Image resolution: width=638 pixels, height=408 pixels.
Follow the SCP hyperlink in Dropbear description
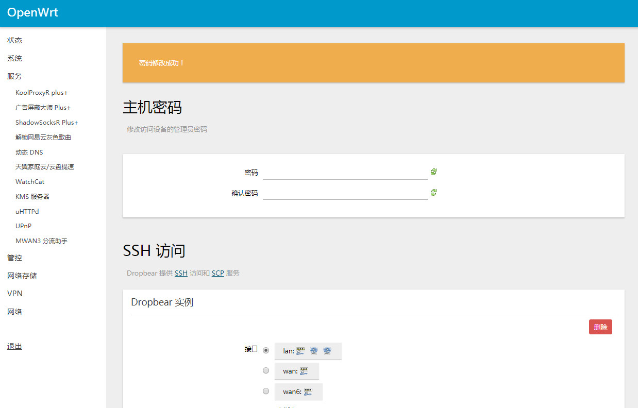[x=218, y=273]
